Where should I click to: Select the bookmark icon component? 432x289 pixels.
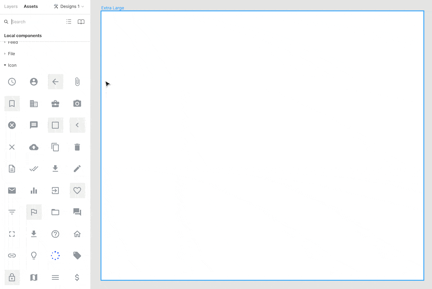click(x=12, y=104)
